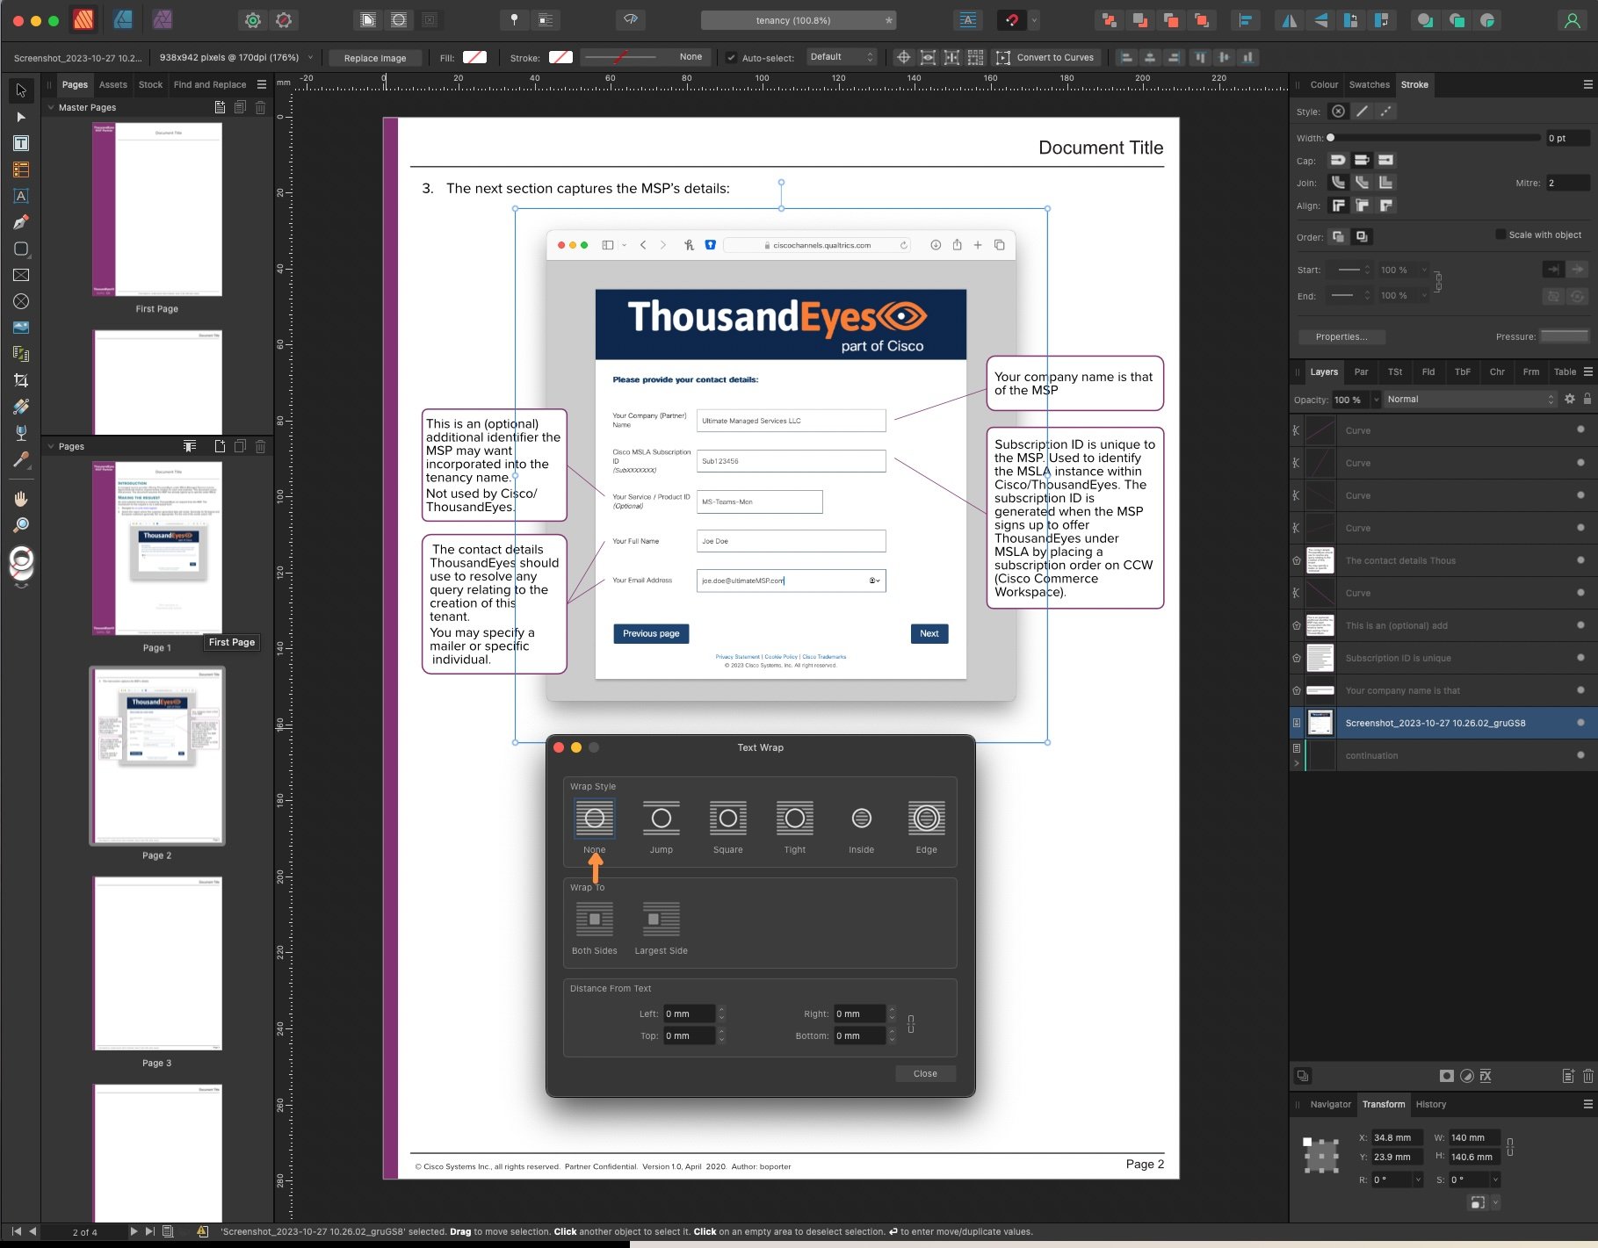Image resolution: width=1598 pixels, height=1248 pixels.
Task: Hide 'Subscription ID is unique' layer
Action: tap(1580, 657)
